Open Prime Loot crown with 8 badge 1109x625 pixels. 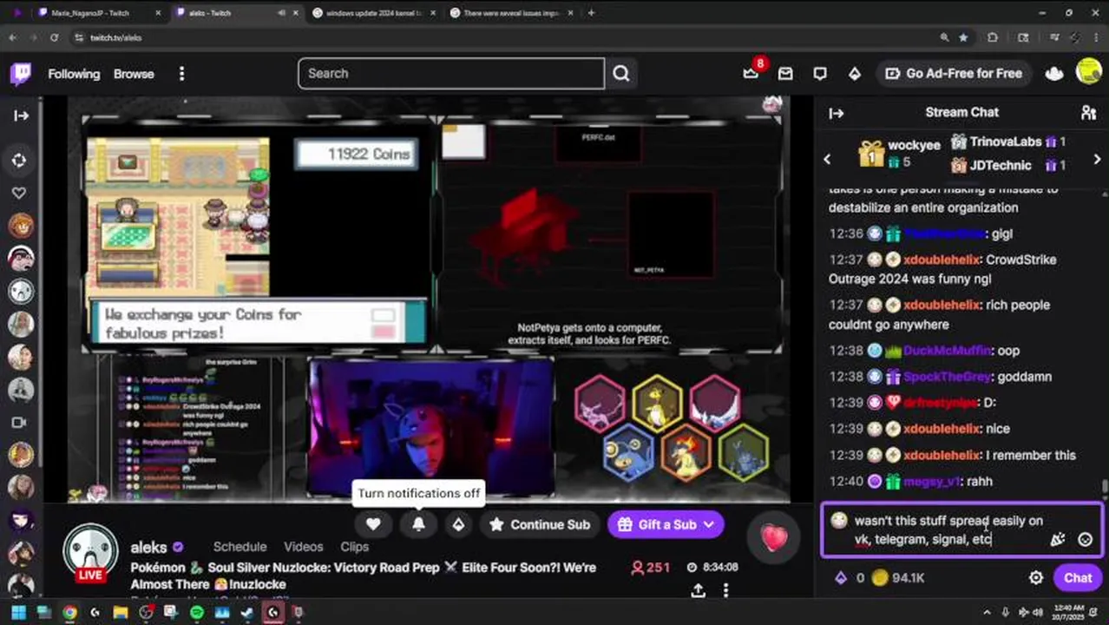tap(751, 74)
